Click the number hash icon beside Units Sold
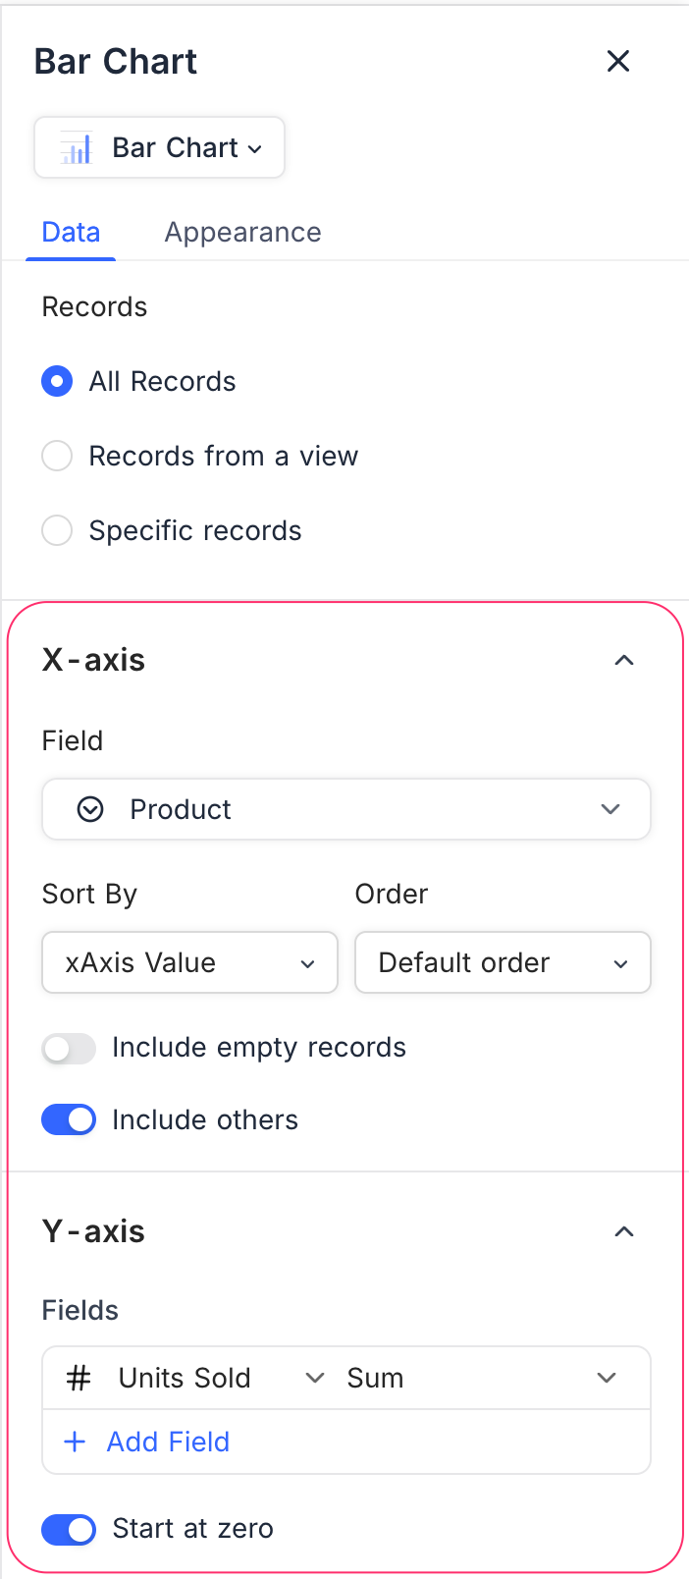 [79, 1378]
